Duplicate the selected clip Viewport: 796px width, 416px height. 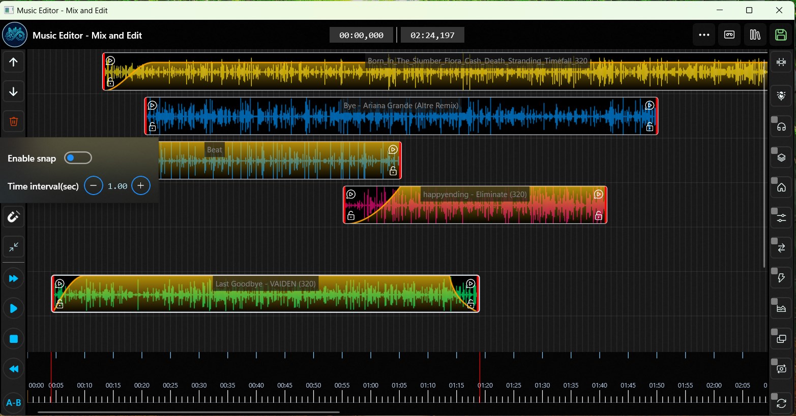(x=781, y=338)
